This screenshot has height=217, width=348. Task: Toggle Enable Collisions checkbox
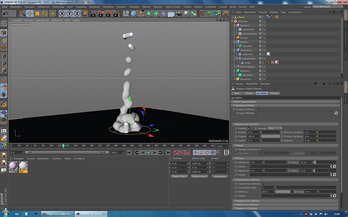[x=259, y=109]
